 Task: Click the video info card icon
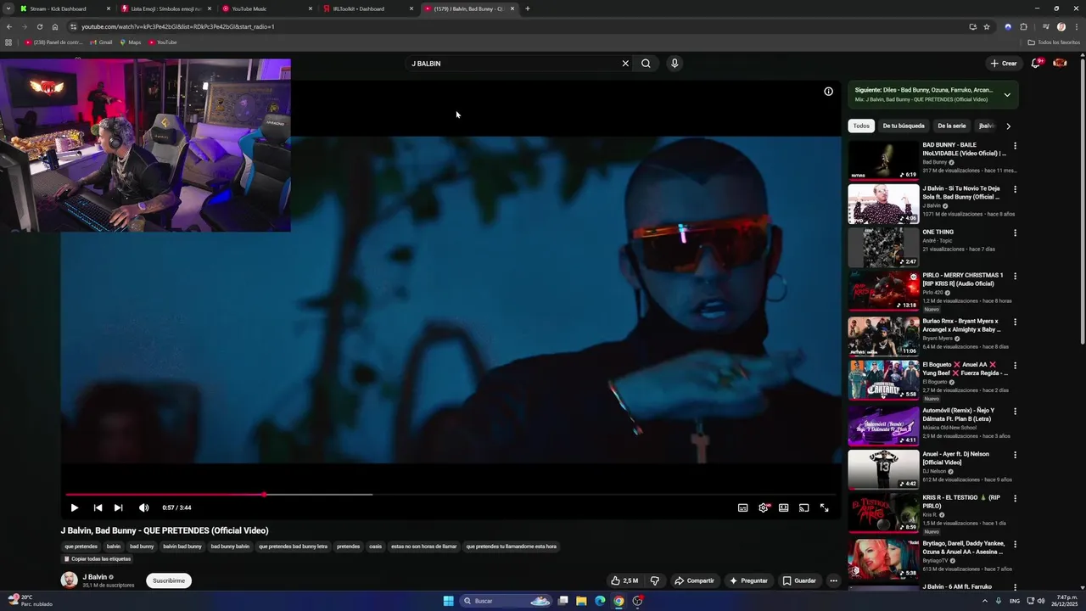tap(829, 92)
